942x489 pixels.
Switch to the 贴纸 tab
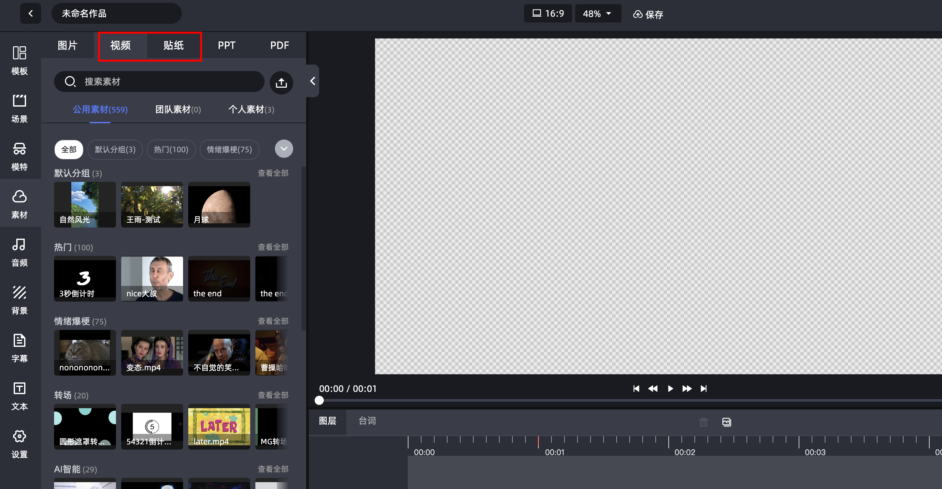[174, 45]
